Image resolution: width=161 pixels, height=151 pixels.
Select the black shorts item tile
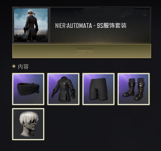(x=98, y=89)
